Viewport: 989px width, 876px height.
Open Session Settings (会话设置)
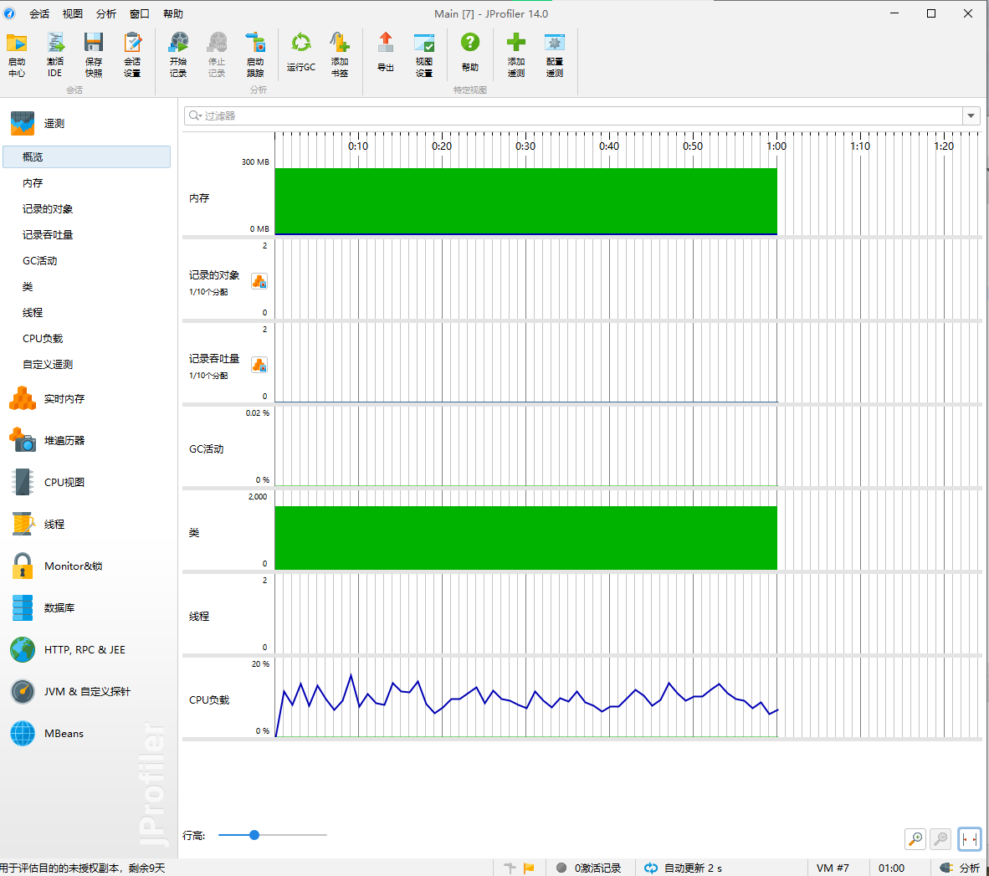(132, 55)
